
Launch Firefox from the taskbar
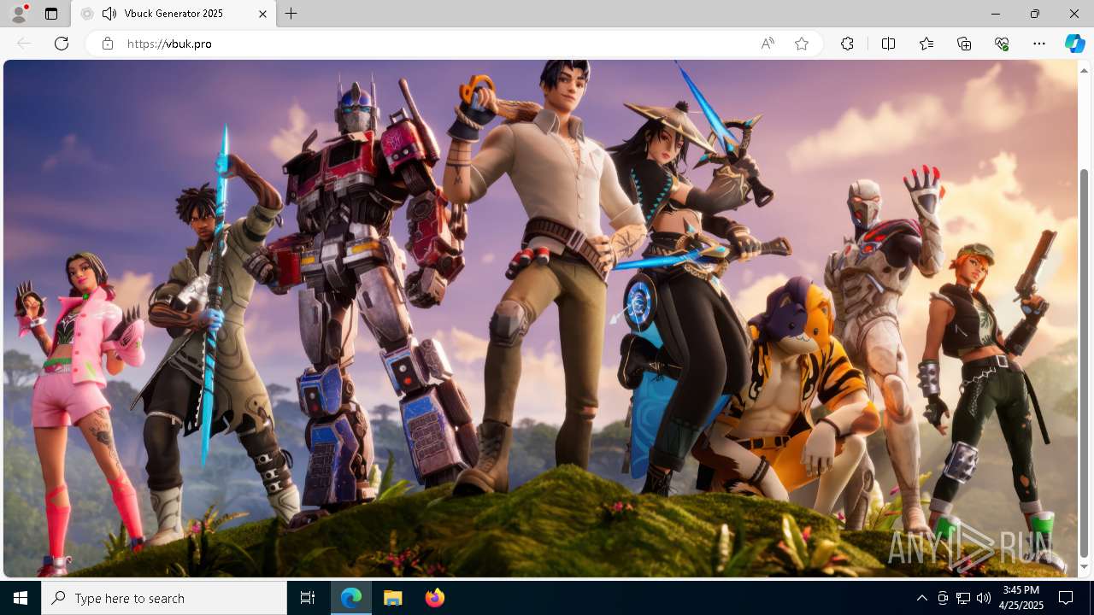[x=435, y=598]
